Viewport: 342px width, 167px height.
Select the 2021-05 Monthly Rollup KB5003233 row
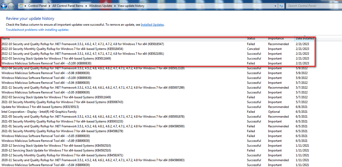158,121
